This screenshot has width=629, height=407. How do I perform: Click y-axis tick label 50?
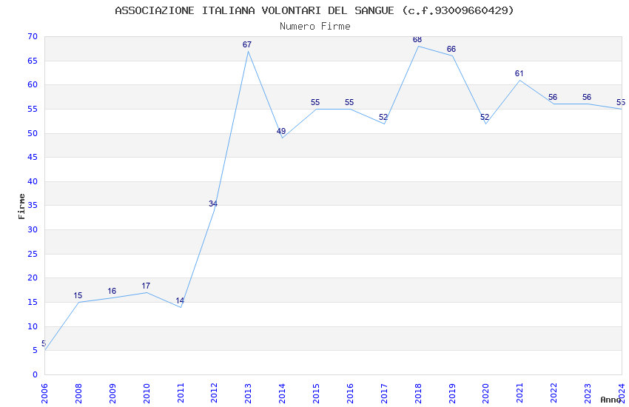pyautogui.click(x=33, y=133)
